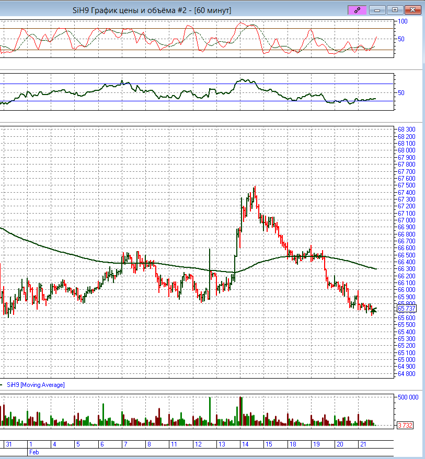Click date 31 on the time axis
The height and width of the screenshot is (459, 425).
pos(8,444)
